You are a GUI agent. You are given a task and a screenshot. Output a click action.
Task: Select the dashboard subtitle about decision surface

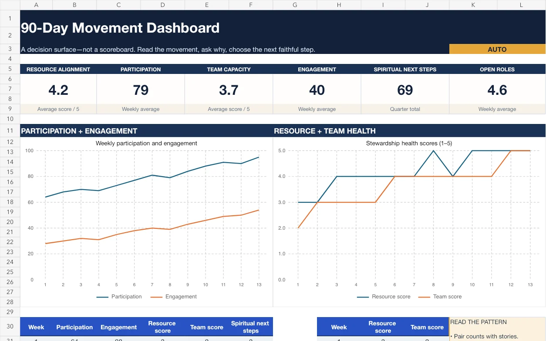coord(168,50)
